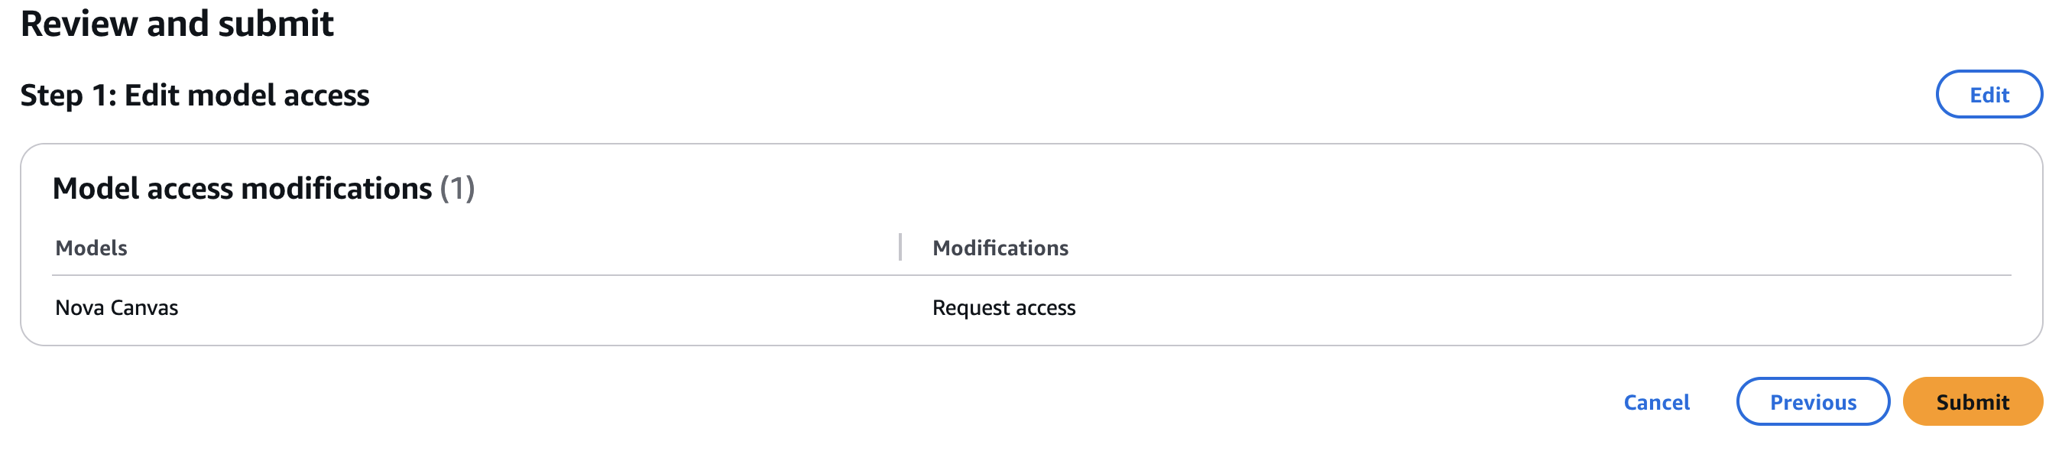The width and height of the screenshot is (2062, 451).
Task: Click the divider between table columns
Action: (901, 248)
